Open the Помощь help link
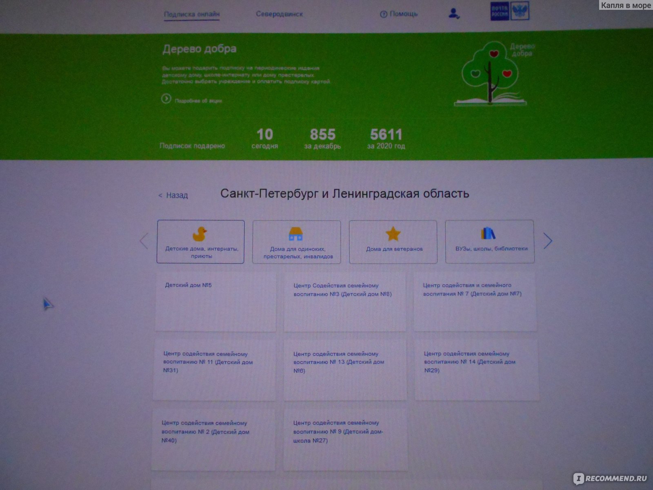 click(x=403, y=14)
